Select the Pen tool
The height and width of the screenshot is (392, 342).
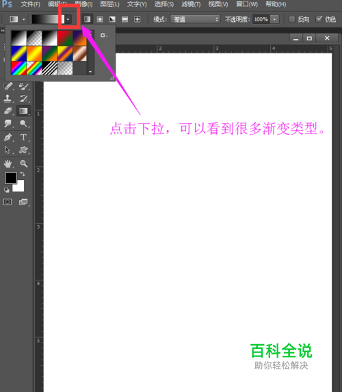[8, 138]
